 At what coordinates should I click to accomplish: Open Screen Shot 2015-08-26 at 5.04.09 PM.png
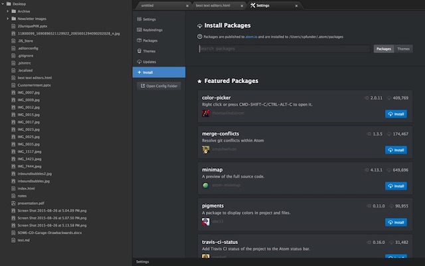click(x=52, y=210)
